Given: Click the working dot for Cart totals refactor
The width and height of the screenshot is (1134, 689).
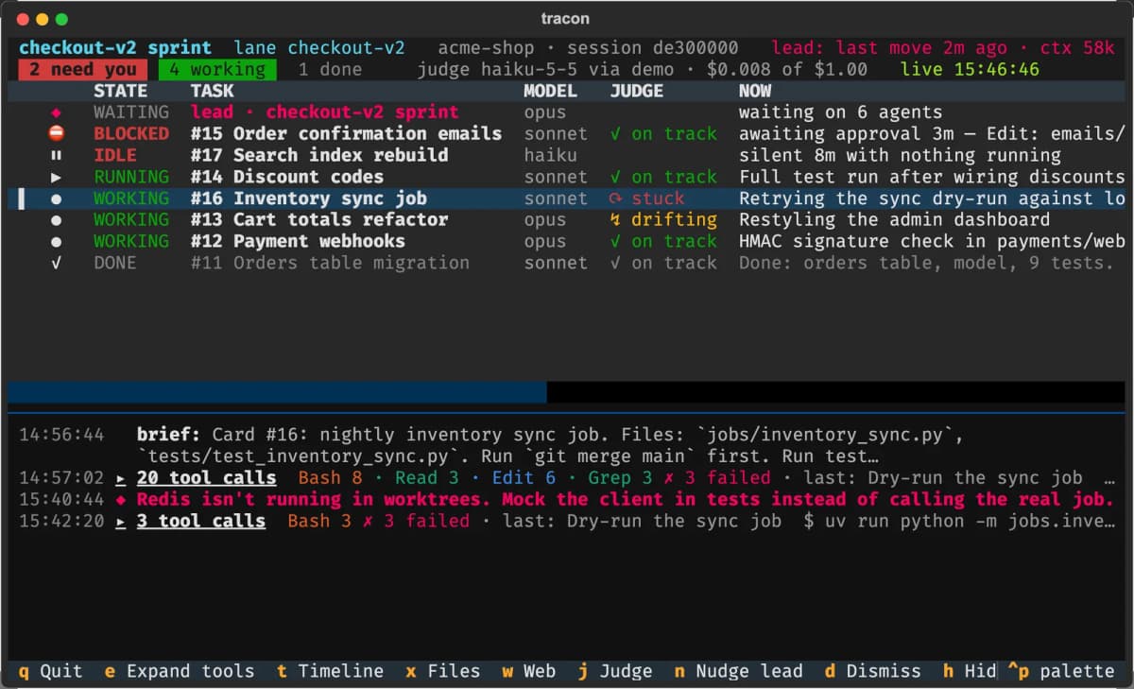Looking at the screenshot, I should click(56, 220).
